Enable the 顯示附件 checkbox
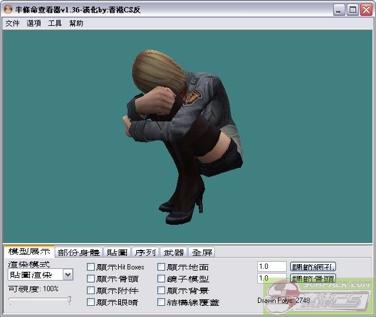376x317 pixels. [90, 290]
